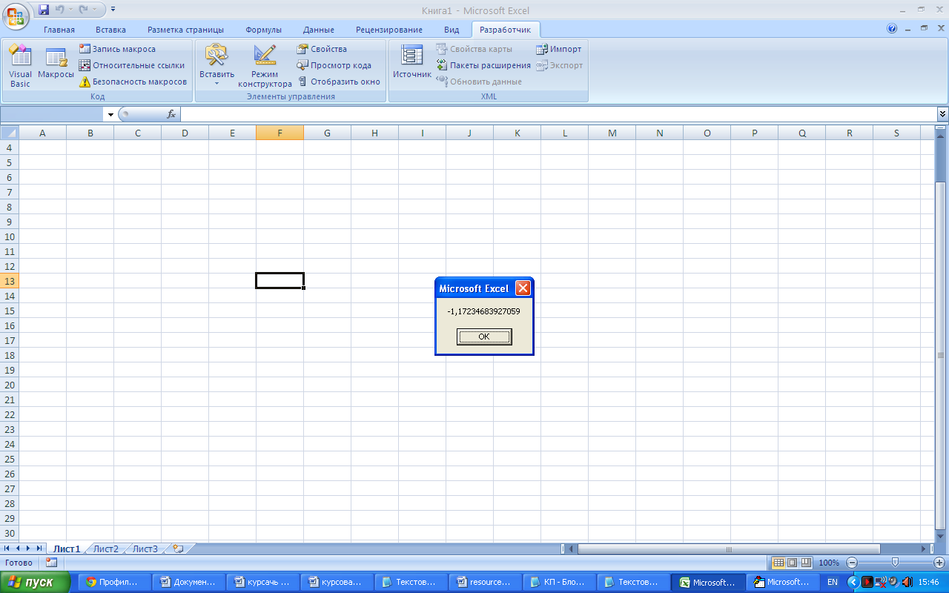Click OK in Microsoft Excel message box

pos(484,337)
